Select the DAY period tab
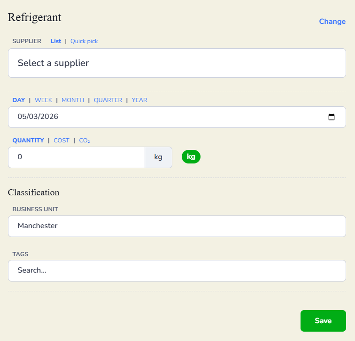 (x=19, y=100)
